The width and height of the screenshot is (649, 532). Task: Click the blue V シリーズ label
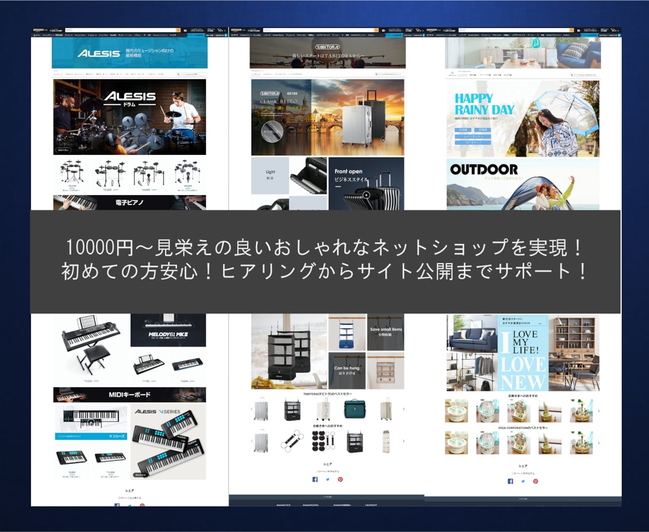(91, 436)
